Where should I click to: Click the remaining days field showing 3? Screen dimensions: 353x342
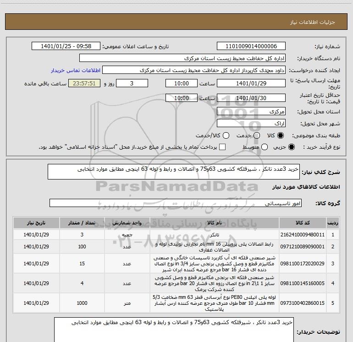click(132, 83)
